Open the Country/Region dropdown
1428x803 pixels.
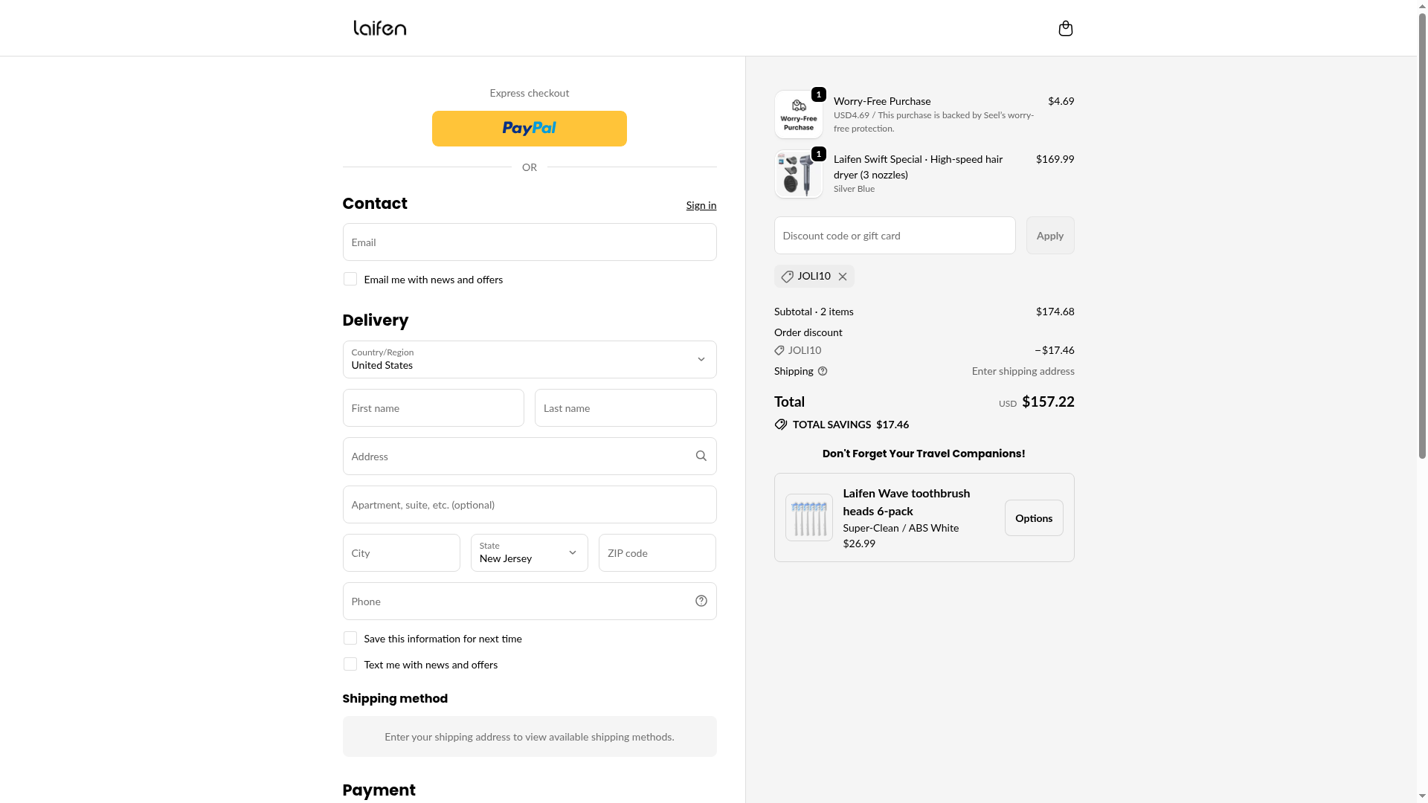[529, 359]
